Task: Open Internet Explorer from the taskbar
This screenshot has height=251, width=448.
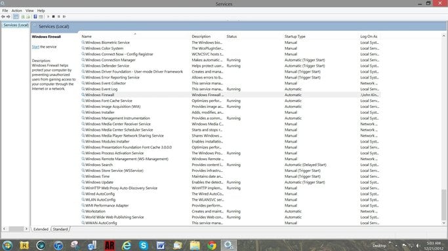Action: (x=127, y=245)
